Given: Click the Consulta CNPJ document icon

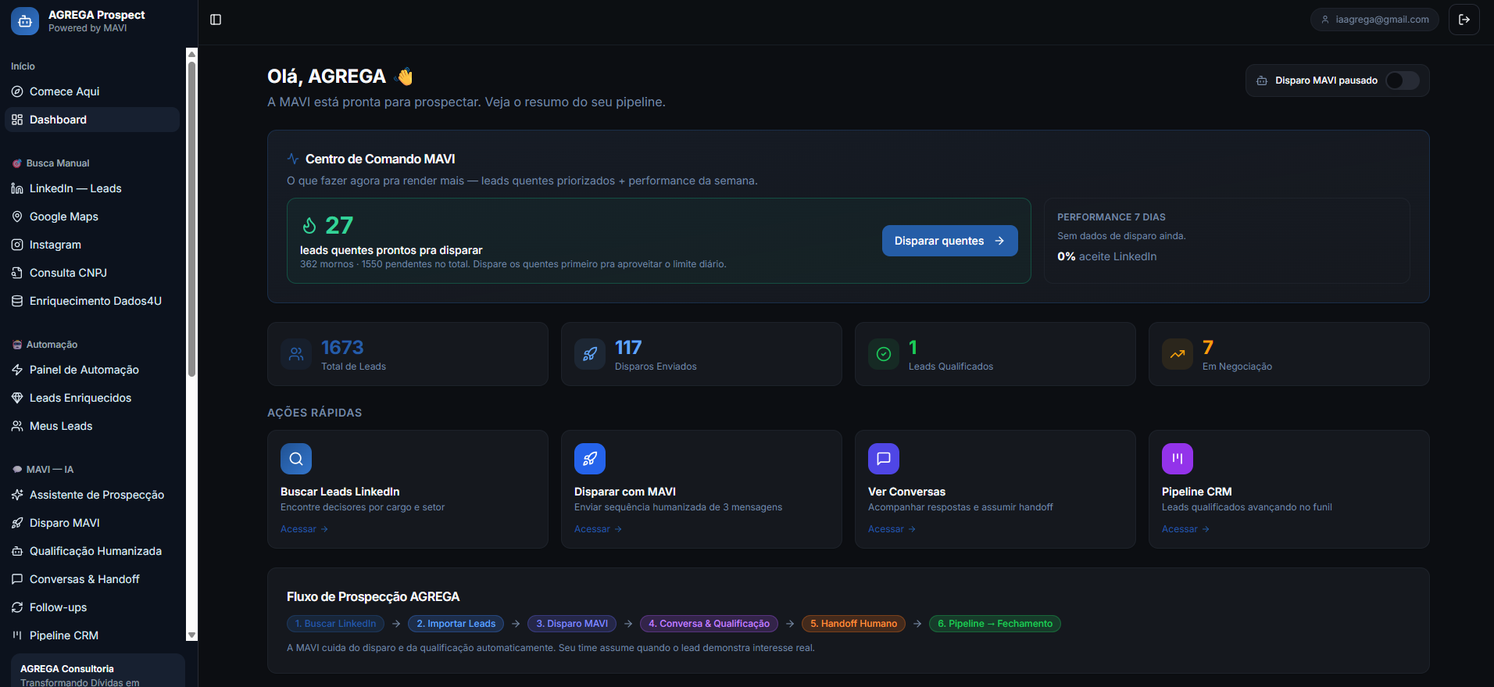Looking at the screenshot, I should (17, 273).
